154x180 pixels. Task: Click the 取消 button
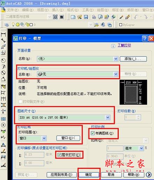pos(111,174)
